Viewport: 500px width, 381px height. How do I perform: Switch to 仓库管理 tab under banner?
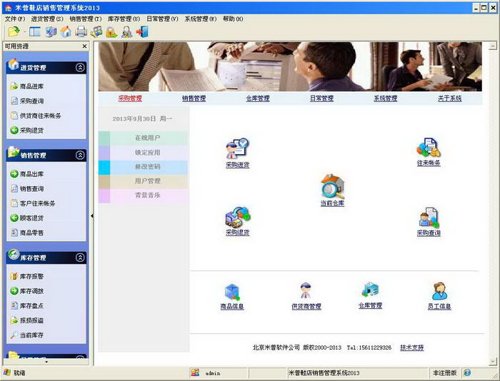(258, 98)
